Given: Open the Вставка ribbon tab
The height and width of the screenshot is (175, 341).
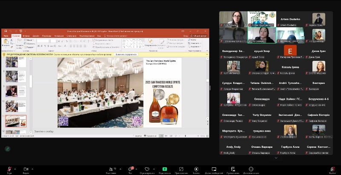Looking at the screenshot, I should [x=25, y=36].
